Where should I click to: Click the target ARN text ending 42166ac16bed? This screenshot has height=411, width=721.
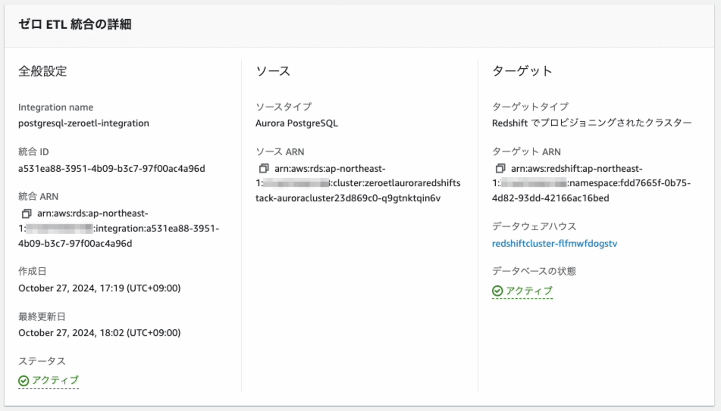592,184
